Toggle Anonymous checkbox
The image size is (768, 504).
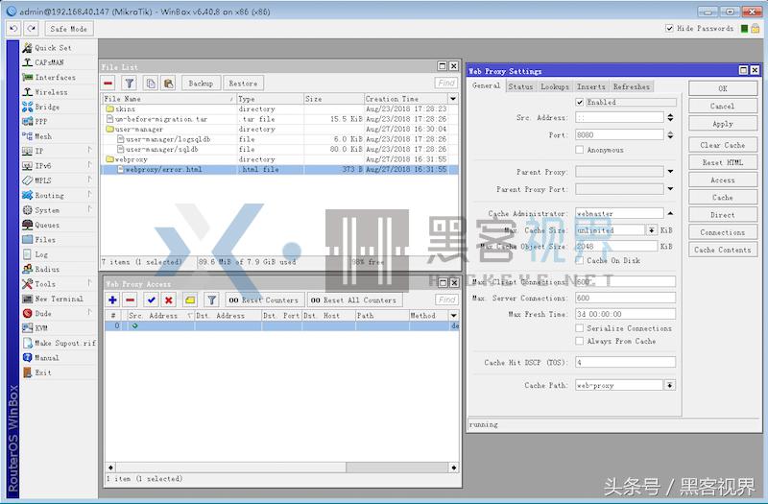[580, 150]
